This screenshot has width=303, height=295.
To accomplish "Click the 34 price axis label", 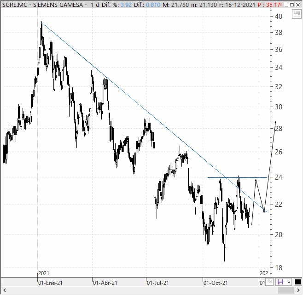I will 279,68.
